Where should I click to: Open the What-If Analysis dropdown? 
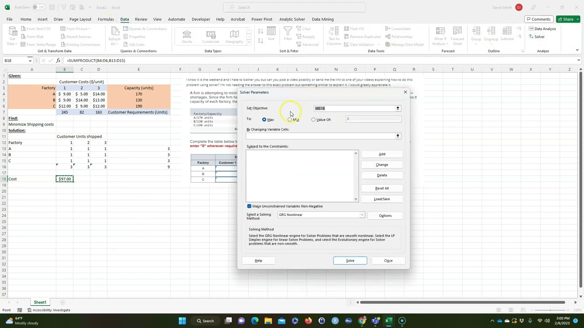click(440, 36)
